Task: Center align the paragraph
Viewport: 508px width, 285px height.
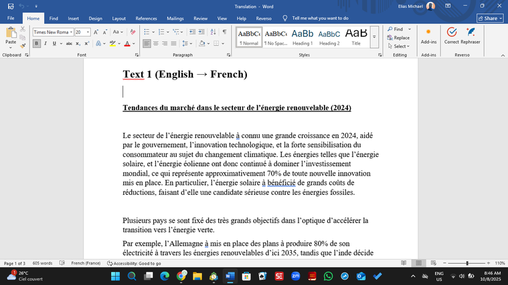Action: pos(156,43)
